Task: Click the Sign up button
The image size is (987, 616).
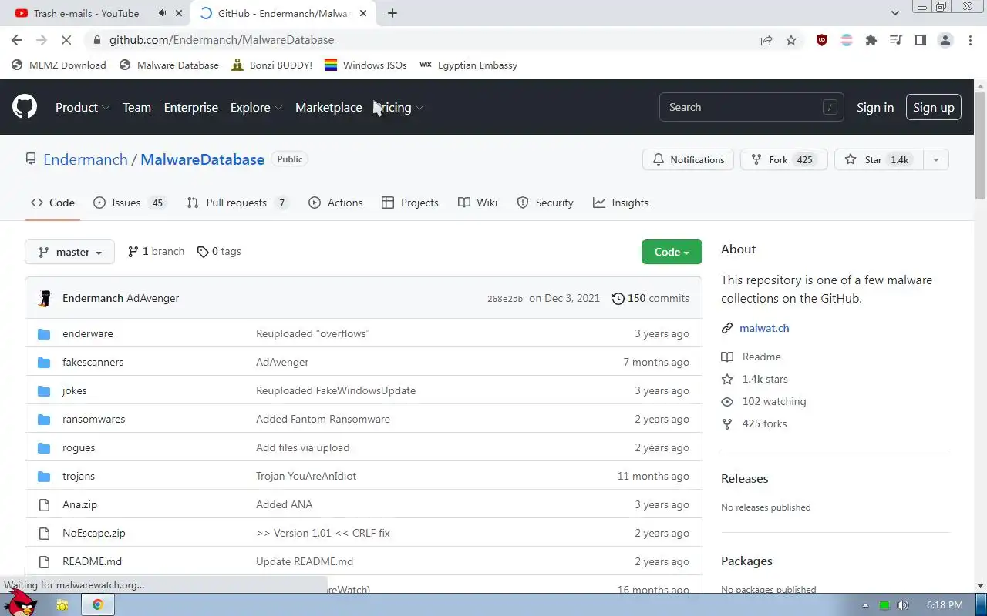Action: [x=934, y=108]
